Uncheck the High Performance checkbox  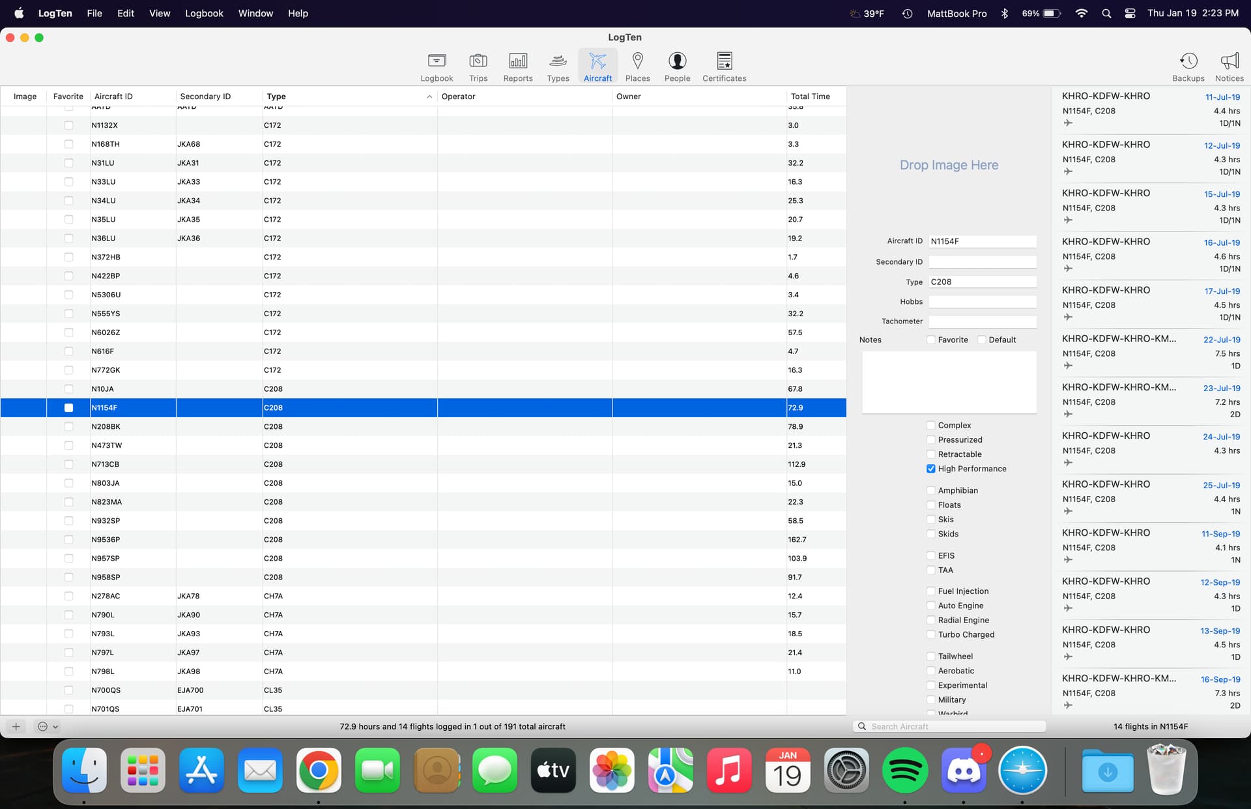click(931, 469)
